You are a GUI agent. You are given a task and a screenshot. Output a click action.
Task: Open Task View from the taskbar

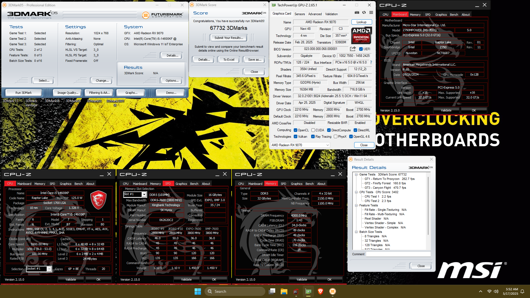(272, 291)
